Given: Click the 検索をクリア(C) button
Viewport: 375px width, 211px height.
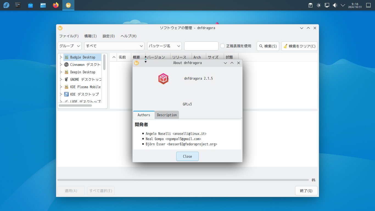Looking at the screenshot, I should point(300,46).
